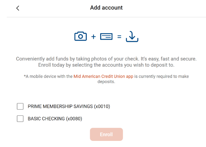Click the (x0010) account number

click(102, 106)
